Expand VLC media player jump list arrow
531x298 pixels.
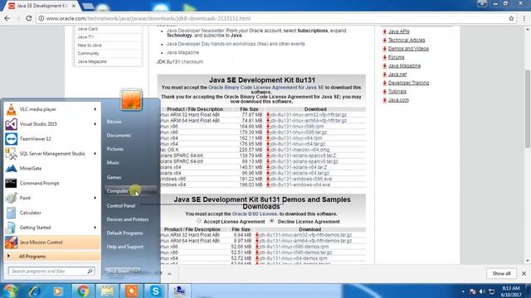tap(95, 109)
